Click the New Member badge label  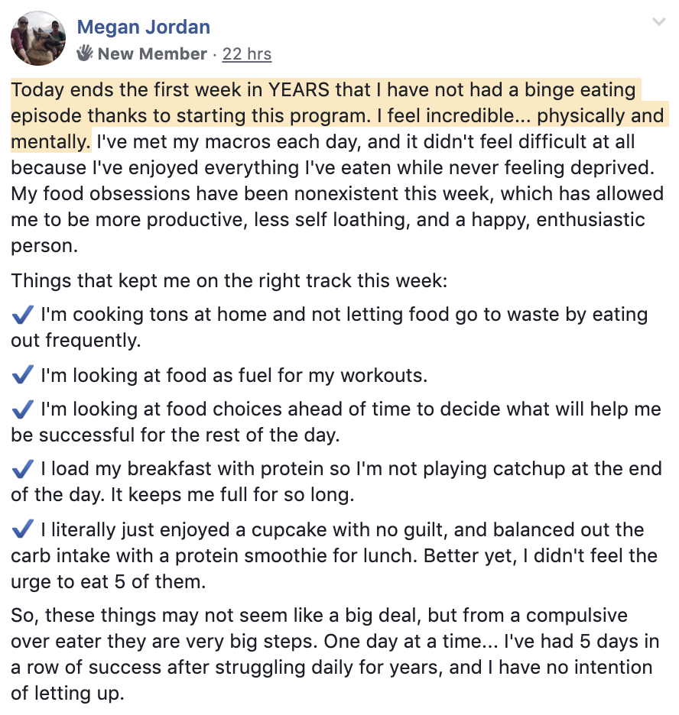click(152, 53)
